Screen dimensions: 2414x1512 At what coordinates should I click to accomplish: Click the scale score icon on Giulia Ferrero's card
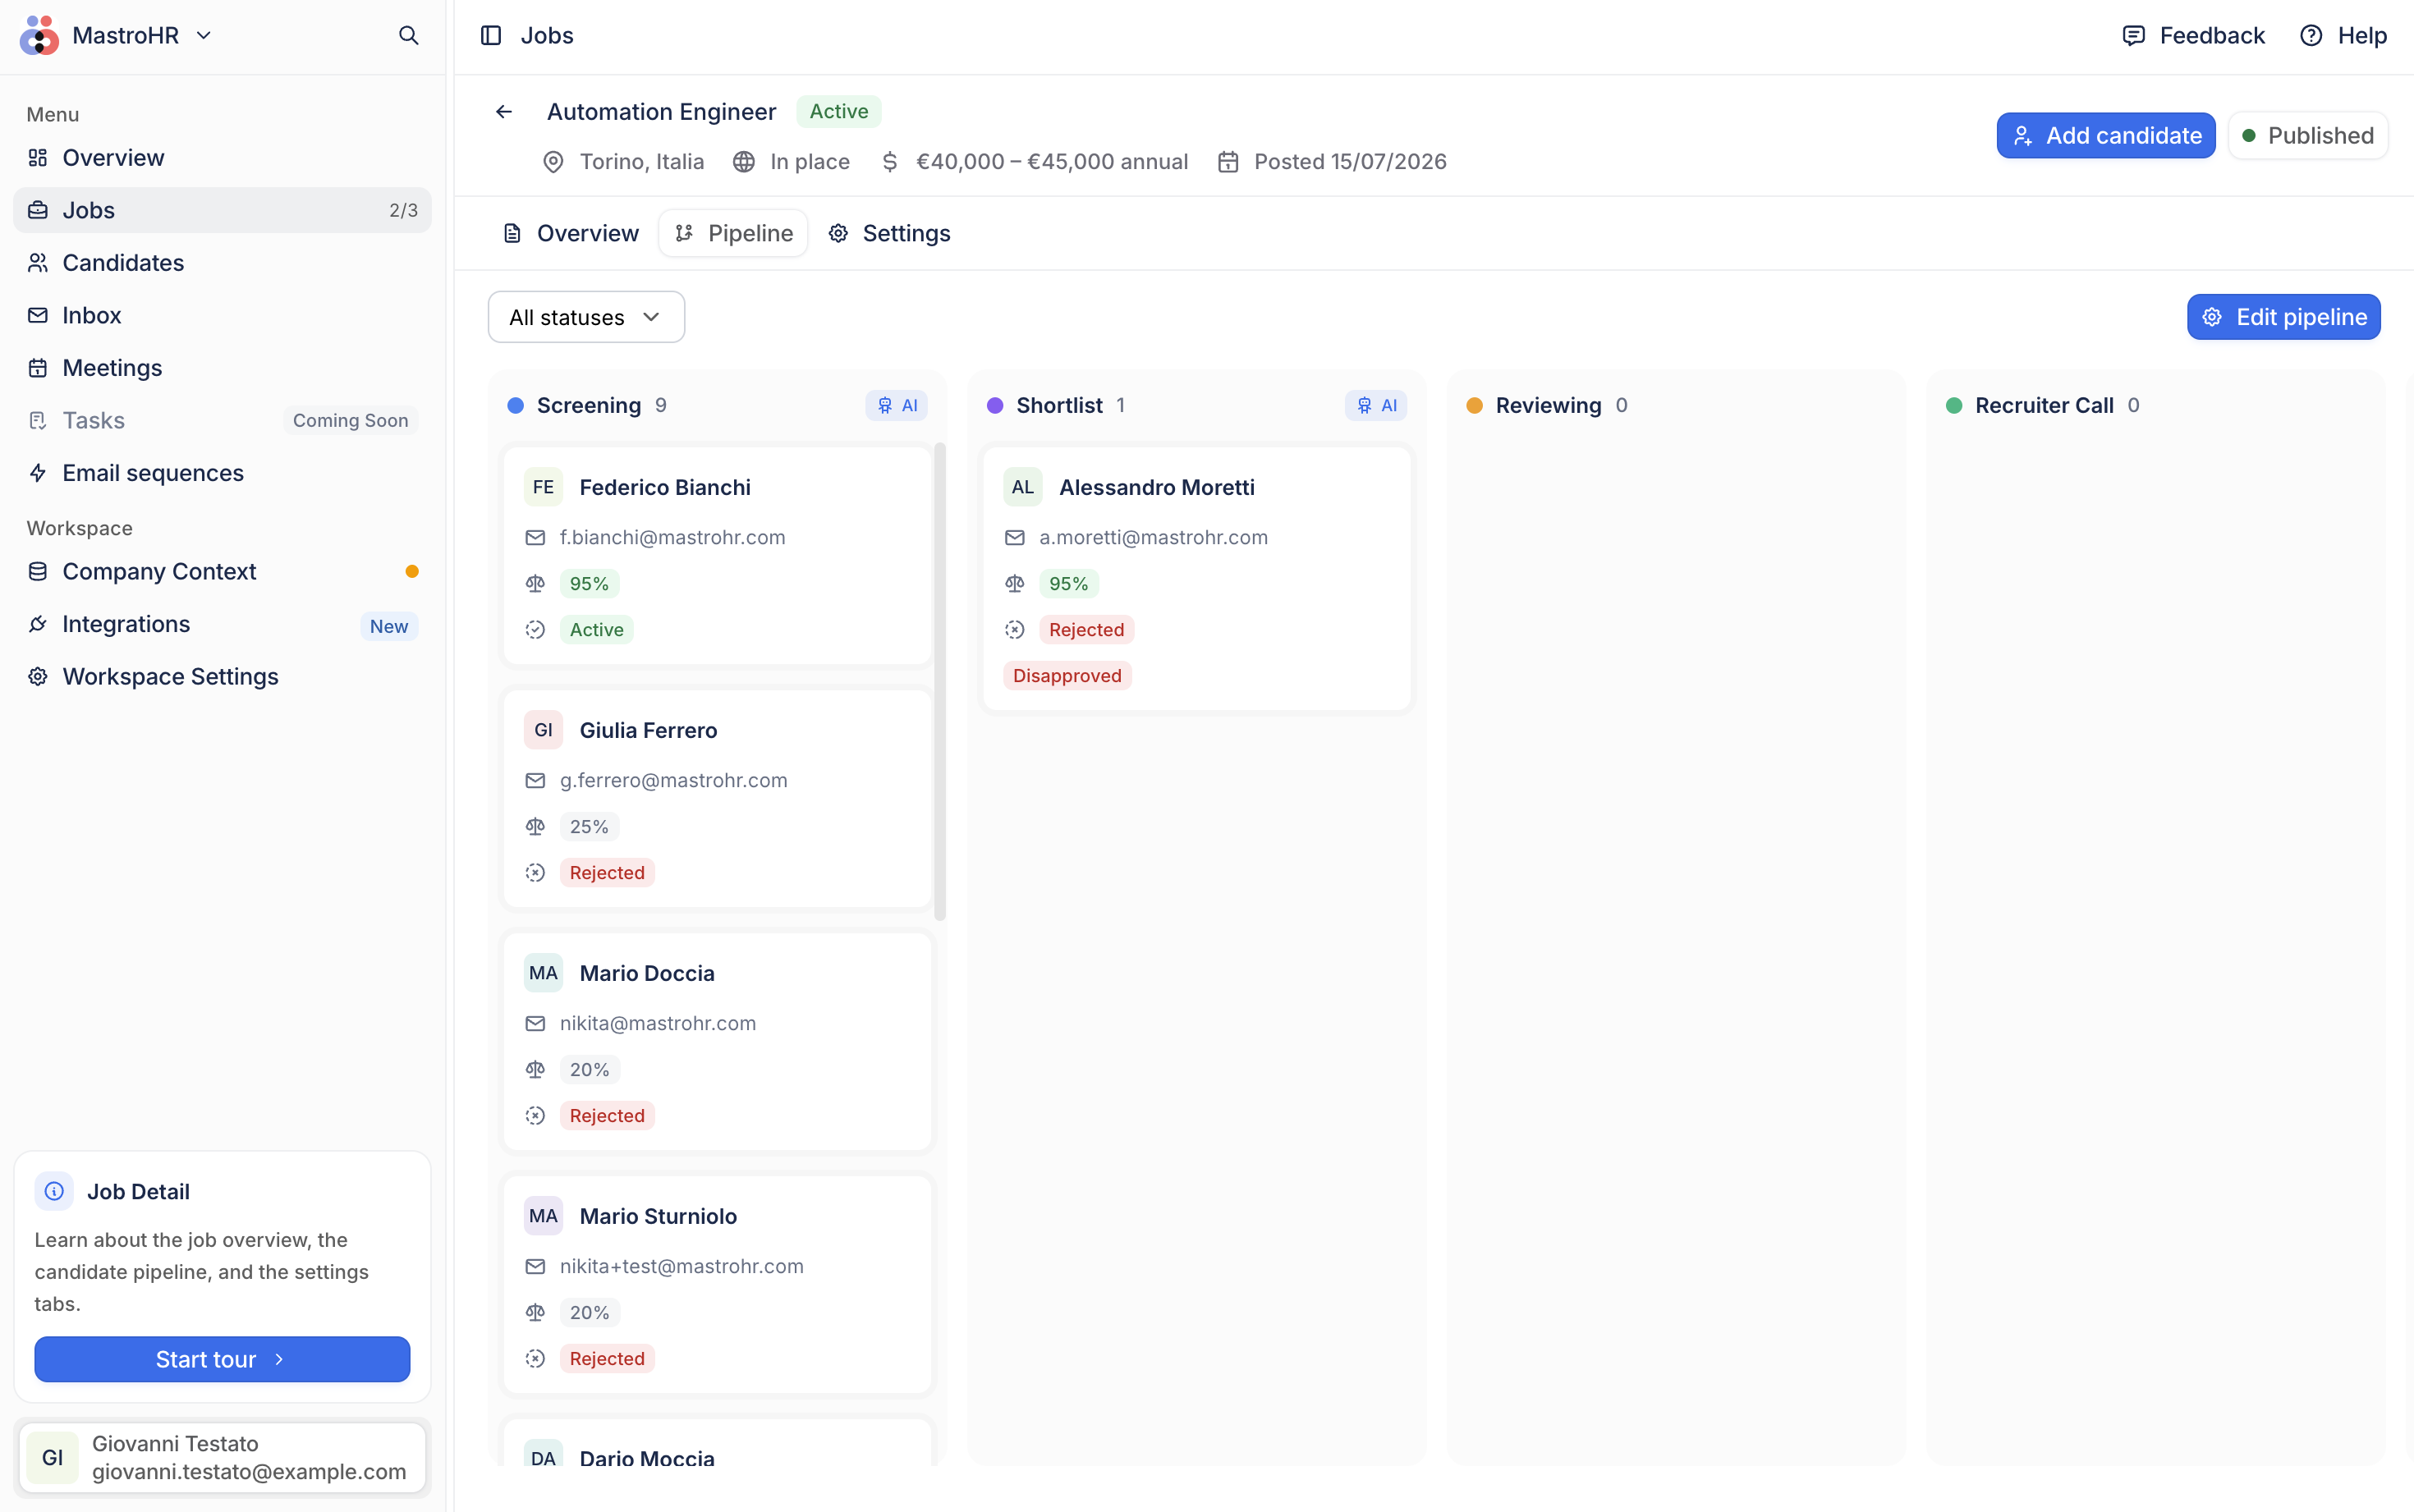(535, 827)
